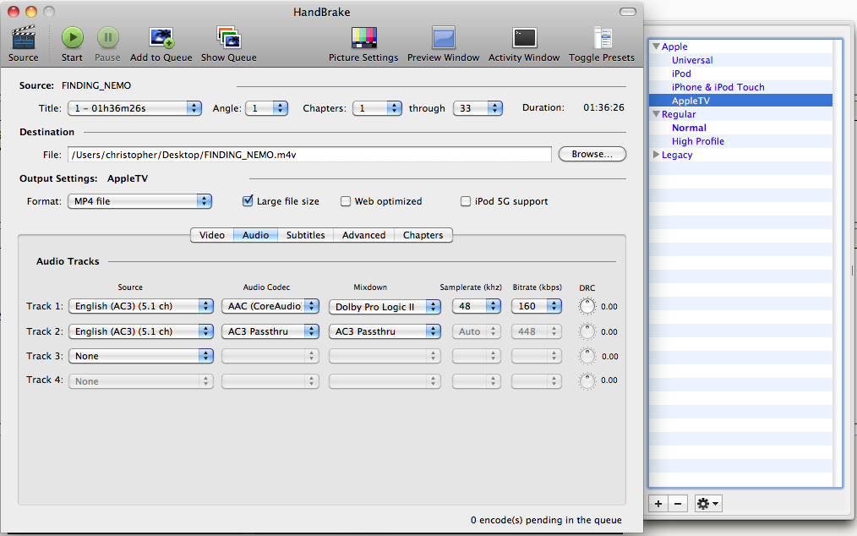Click the queue status text at bottom

coord(546,520)
